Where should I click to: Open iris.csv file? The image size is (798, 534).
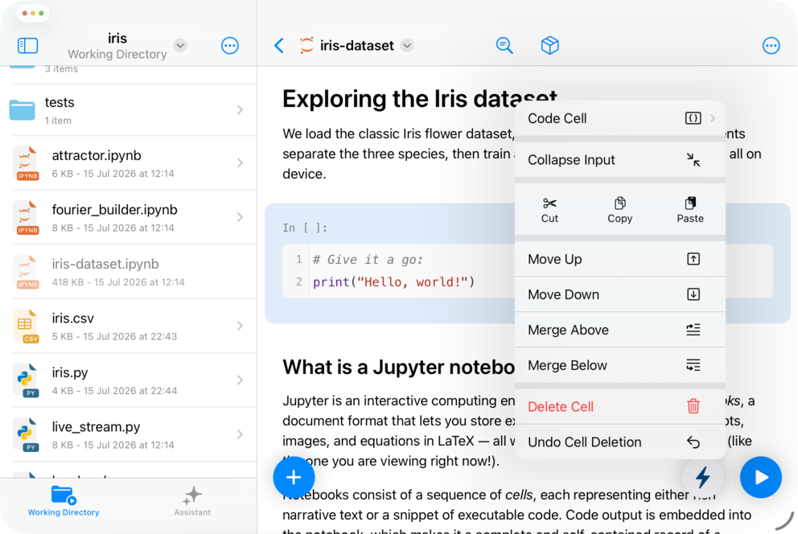(128, 326)
